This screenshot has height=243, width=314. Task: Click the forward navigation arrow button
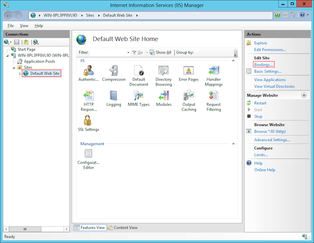[x=18, y=16]
